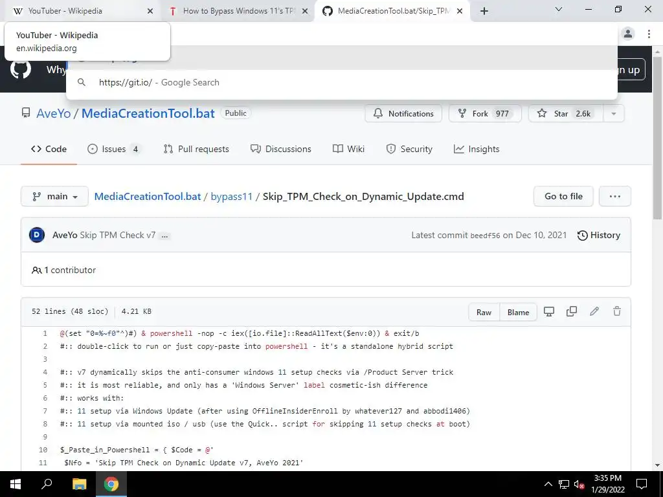
Task: Open Skip TPM Check v7 commit message
Action: click(x=118, y=235)
